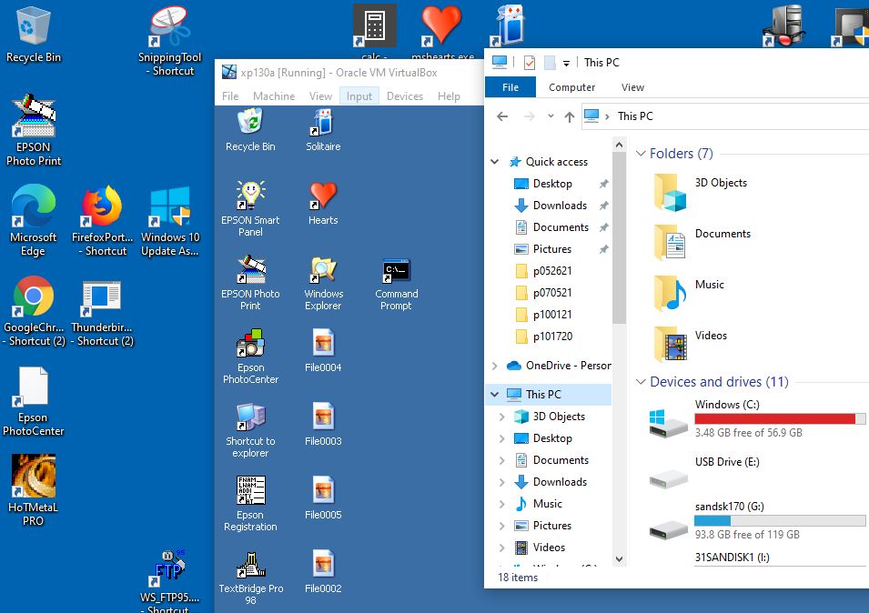Click the address bar showing This PC
869x613 pixels.
[725, 116]
